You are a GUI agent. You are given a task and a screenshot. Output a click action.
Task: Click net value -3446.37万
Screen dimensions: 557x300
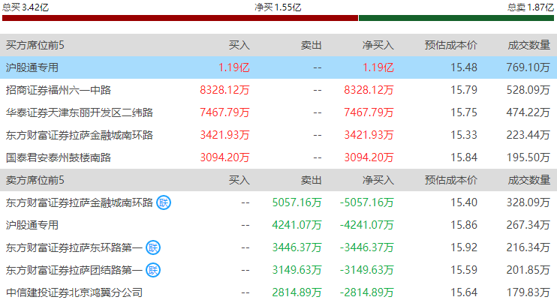pyautogui.click(x=367, y=247)
